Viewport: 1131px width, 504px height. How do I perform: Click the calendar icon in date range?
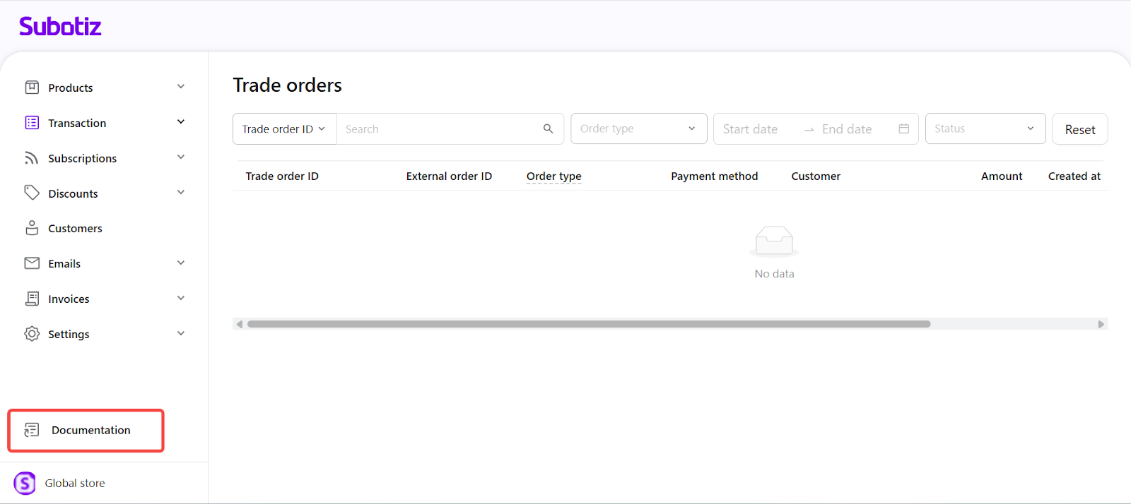903,128
